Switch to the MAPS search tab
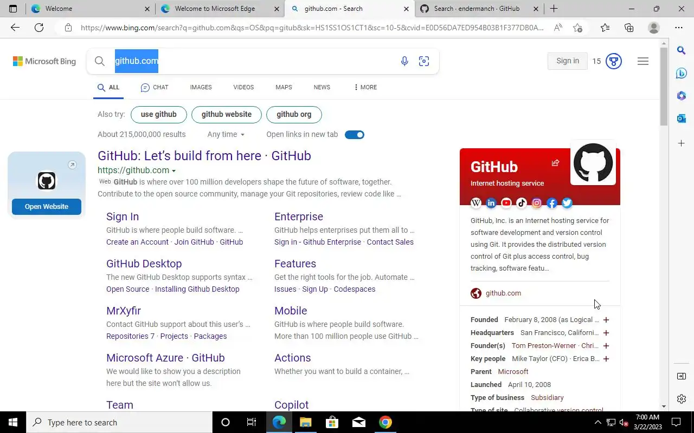Screen dimensions: 694x433 (284, 87)
